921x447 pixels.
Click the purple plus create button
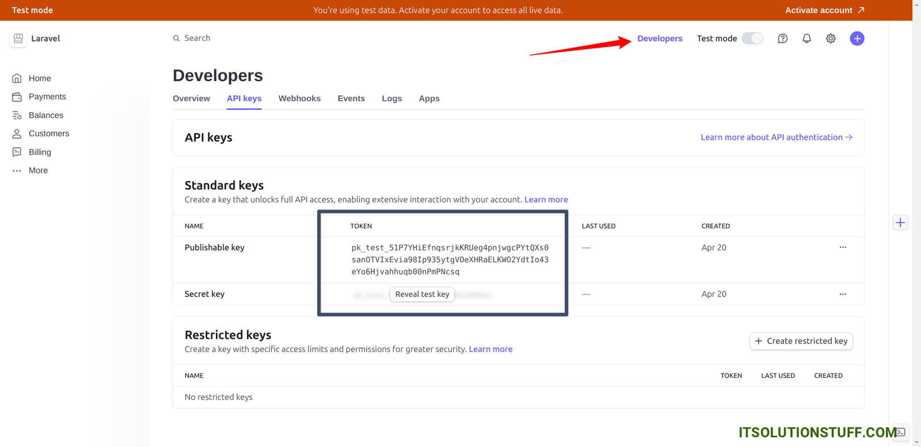pyautogui.click(x=857, y=39)
